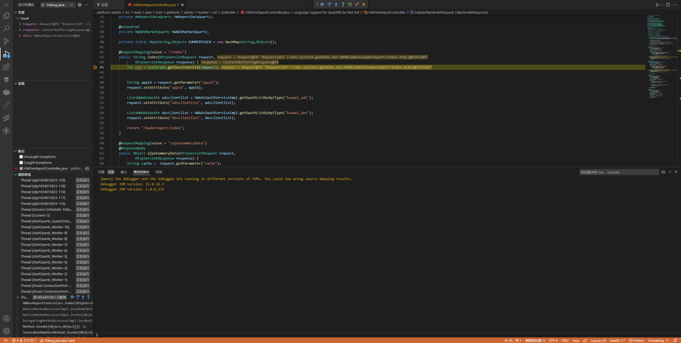Screen dimensions: 681x343
Task: Click the debug console REPL input prompt
Action: pos(387,335)
